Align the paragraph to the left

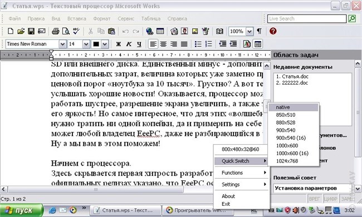click(x=153, y=44)
